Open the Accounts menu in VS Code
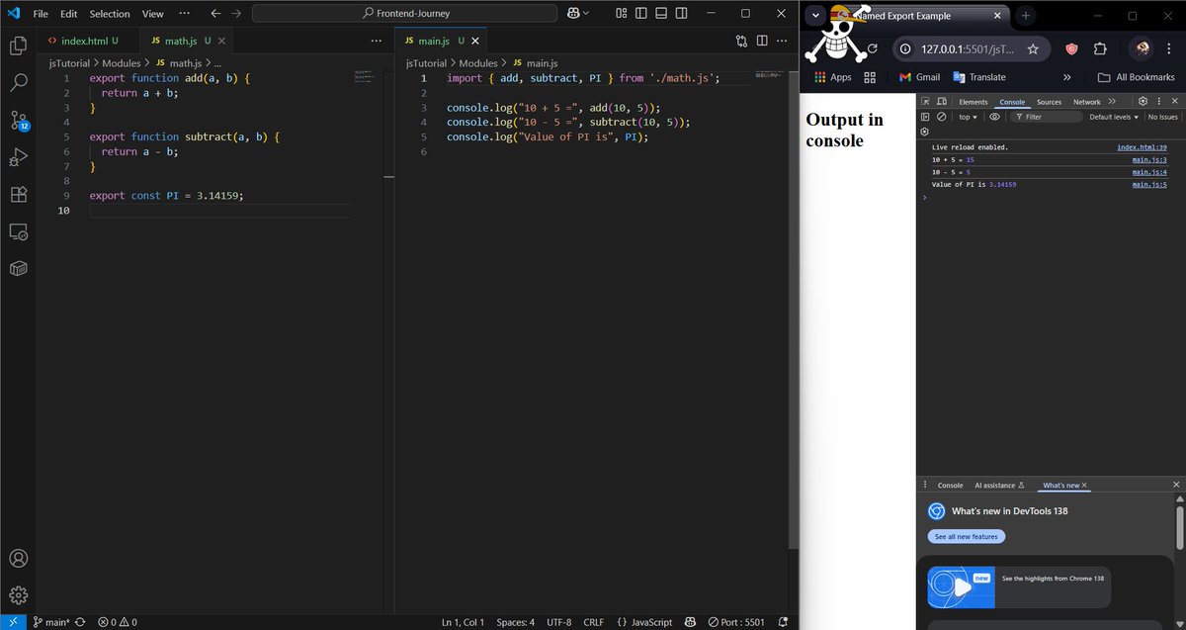Screen dimensions: 1186x630 18,558
